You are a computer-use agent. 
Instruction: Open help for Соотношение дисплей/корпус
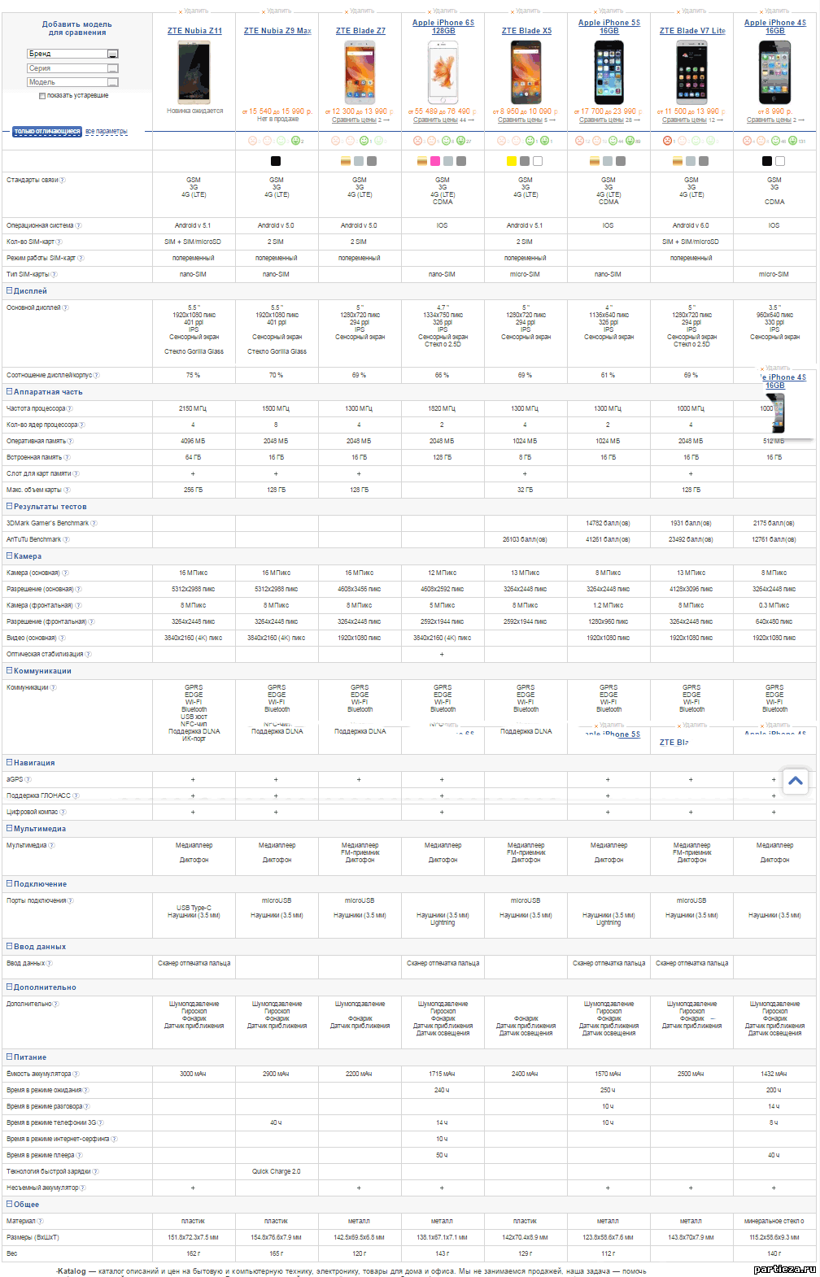(96, 376)
